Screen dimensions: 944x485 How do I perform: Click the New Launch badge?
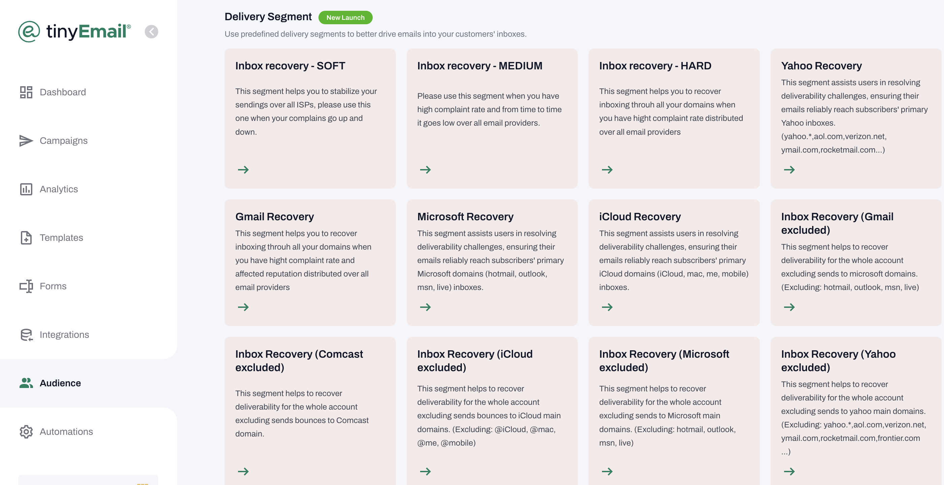(x=345, y=17)
